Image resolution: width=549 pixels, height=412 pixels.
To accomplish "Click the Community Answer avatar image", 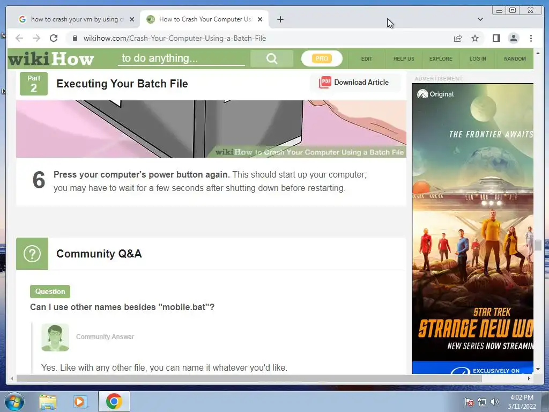I will (x=55, y=337).
